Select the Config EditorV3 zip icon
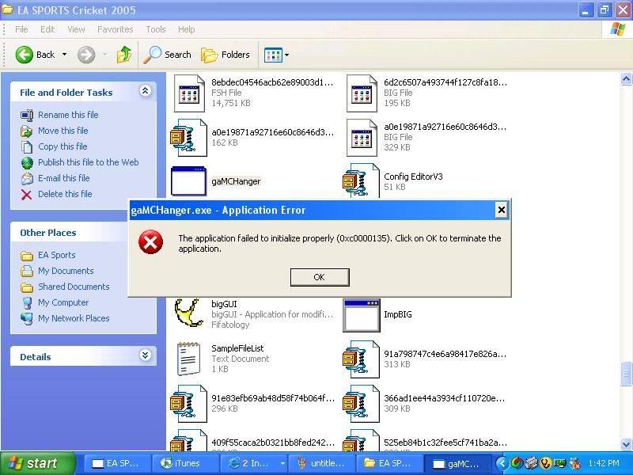The image size is (633, 475). [361, 181]
